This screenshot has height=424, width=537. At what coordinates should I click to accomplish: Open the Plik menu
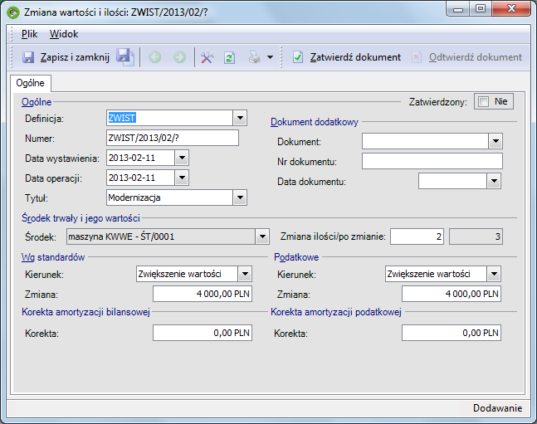(x=29, y=34)
